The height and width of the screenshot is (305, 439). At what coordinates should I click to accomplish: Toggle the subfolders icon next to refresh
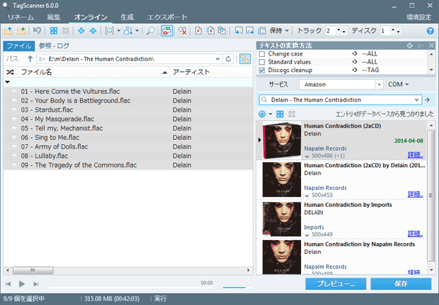pos(245,59)
